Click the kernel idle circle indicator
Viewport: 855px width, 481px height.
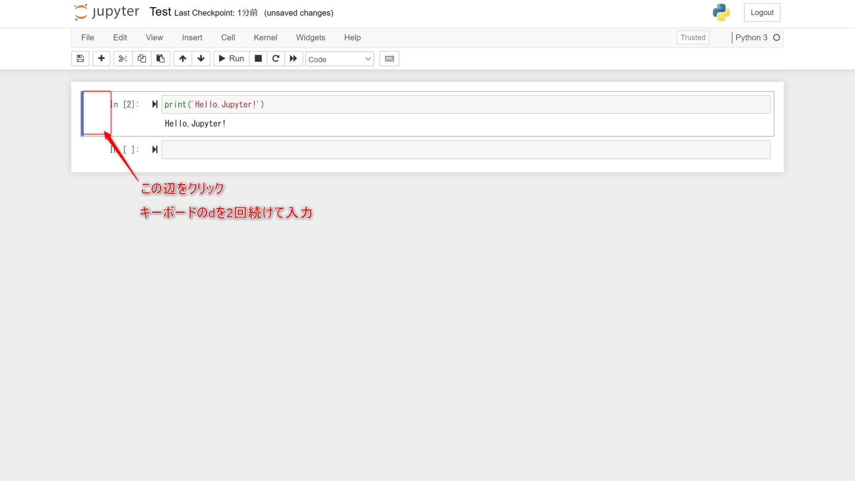777,37
